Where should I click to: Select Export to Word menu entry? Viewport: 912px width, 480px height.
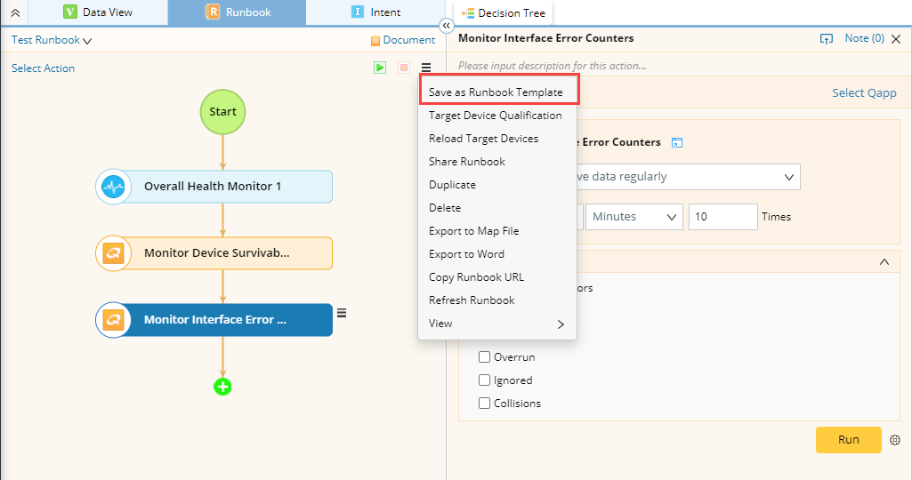click(x=466, y=254)
